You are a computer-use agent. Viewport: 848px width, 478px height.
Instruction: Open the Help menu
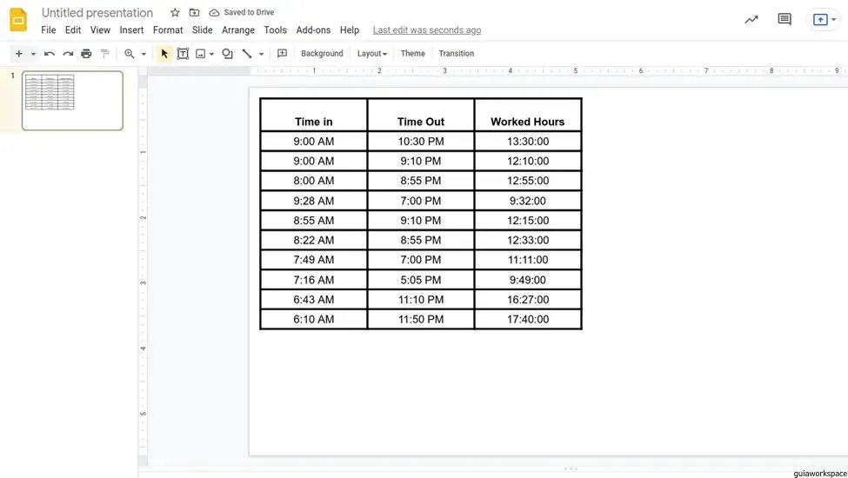[x=350, y=30]
